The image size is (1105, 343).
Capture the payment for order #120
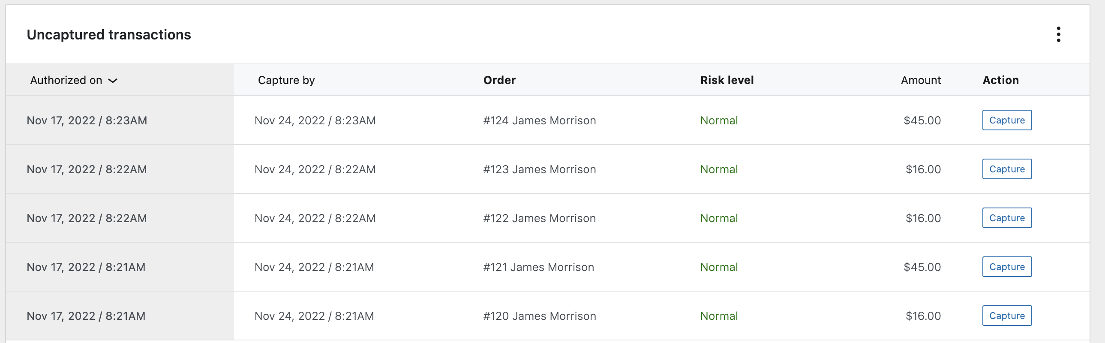point(1007,316)
